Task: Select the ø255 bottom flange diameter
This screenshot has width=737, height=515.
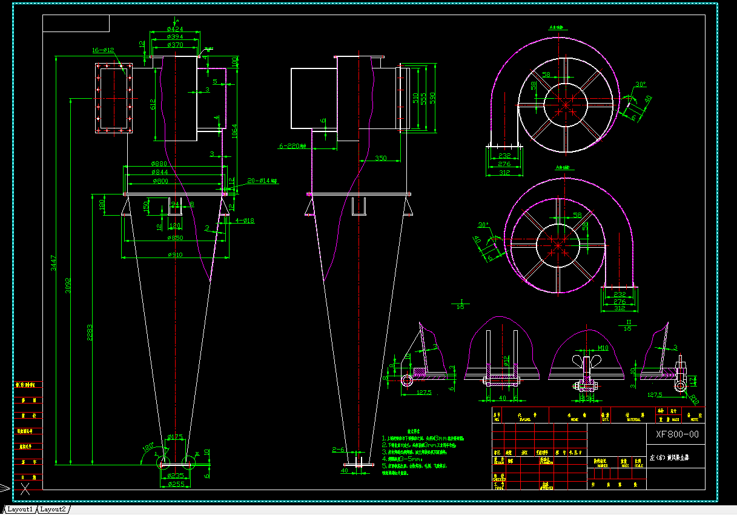Action: point(175,484)
